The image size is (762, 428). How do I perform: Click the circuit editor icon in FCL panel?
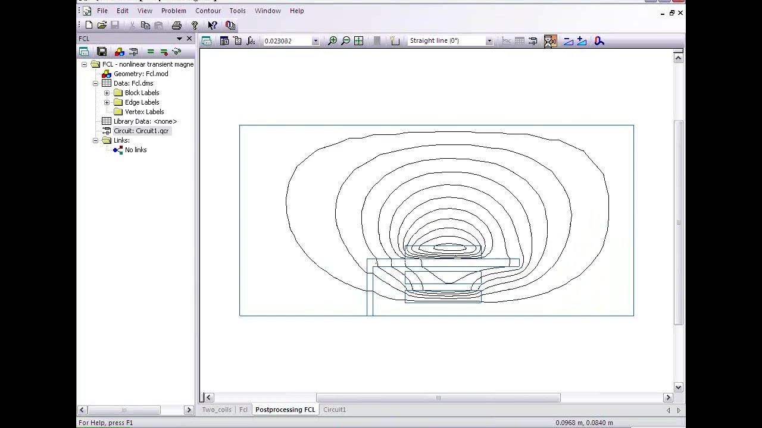tap(133, 52)
